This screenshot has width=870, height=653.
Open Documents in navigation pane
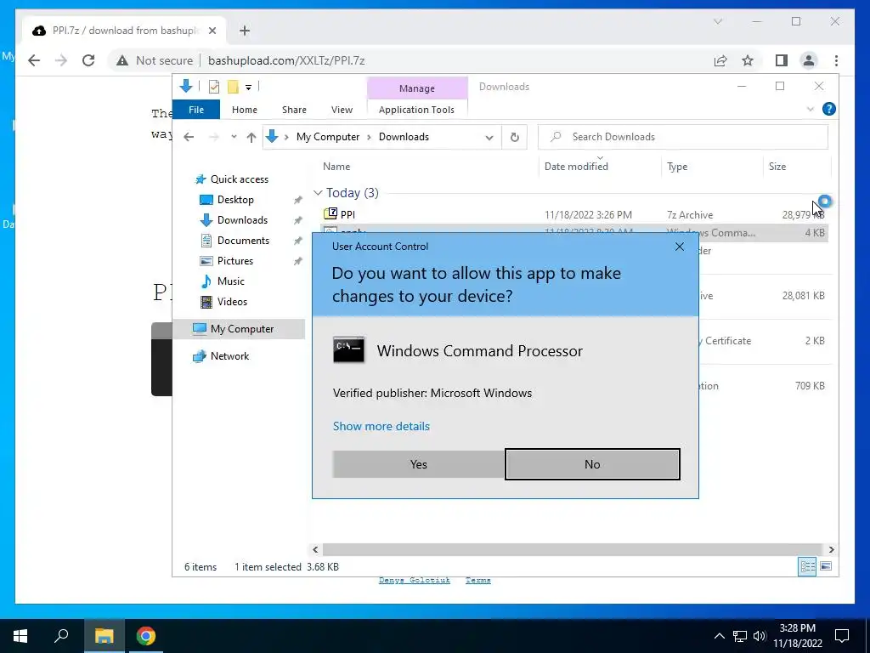(x=243, y=241)
